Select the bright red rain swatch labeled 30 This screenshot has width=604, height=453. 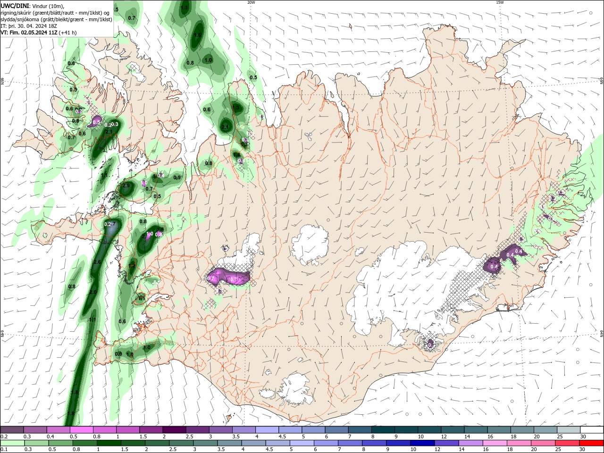point(591,443)
